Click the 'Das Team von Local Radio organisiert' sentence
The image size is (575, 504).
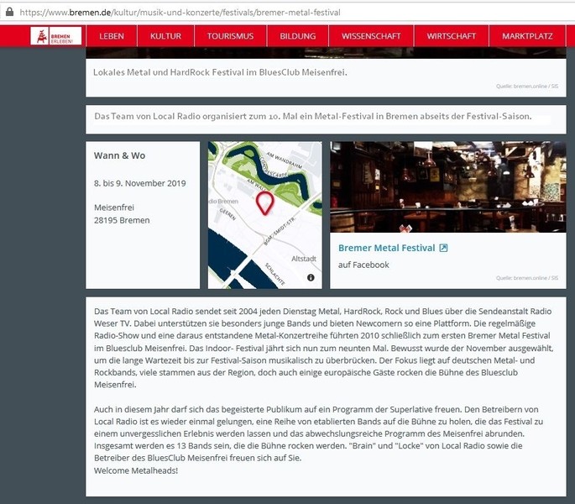(313, 117)
